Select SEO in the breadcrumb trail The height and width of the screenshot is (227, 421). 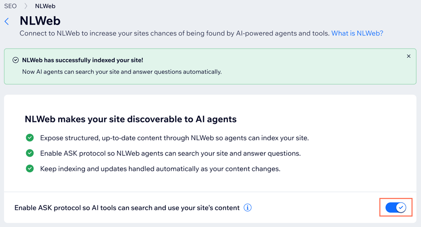pos(10,6)
